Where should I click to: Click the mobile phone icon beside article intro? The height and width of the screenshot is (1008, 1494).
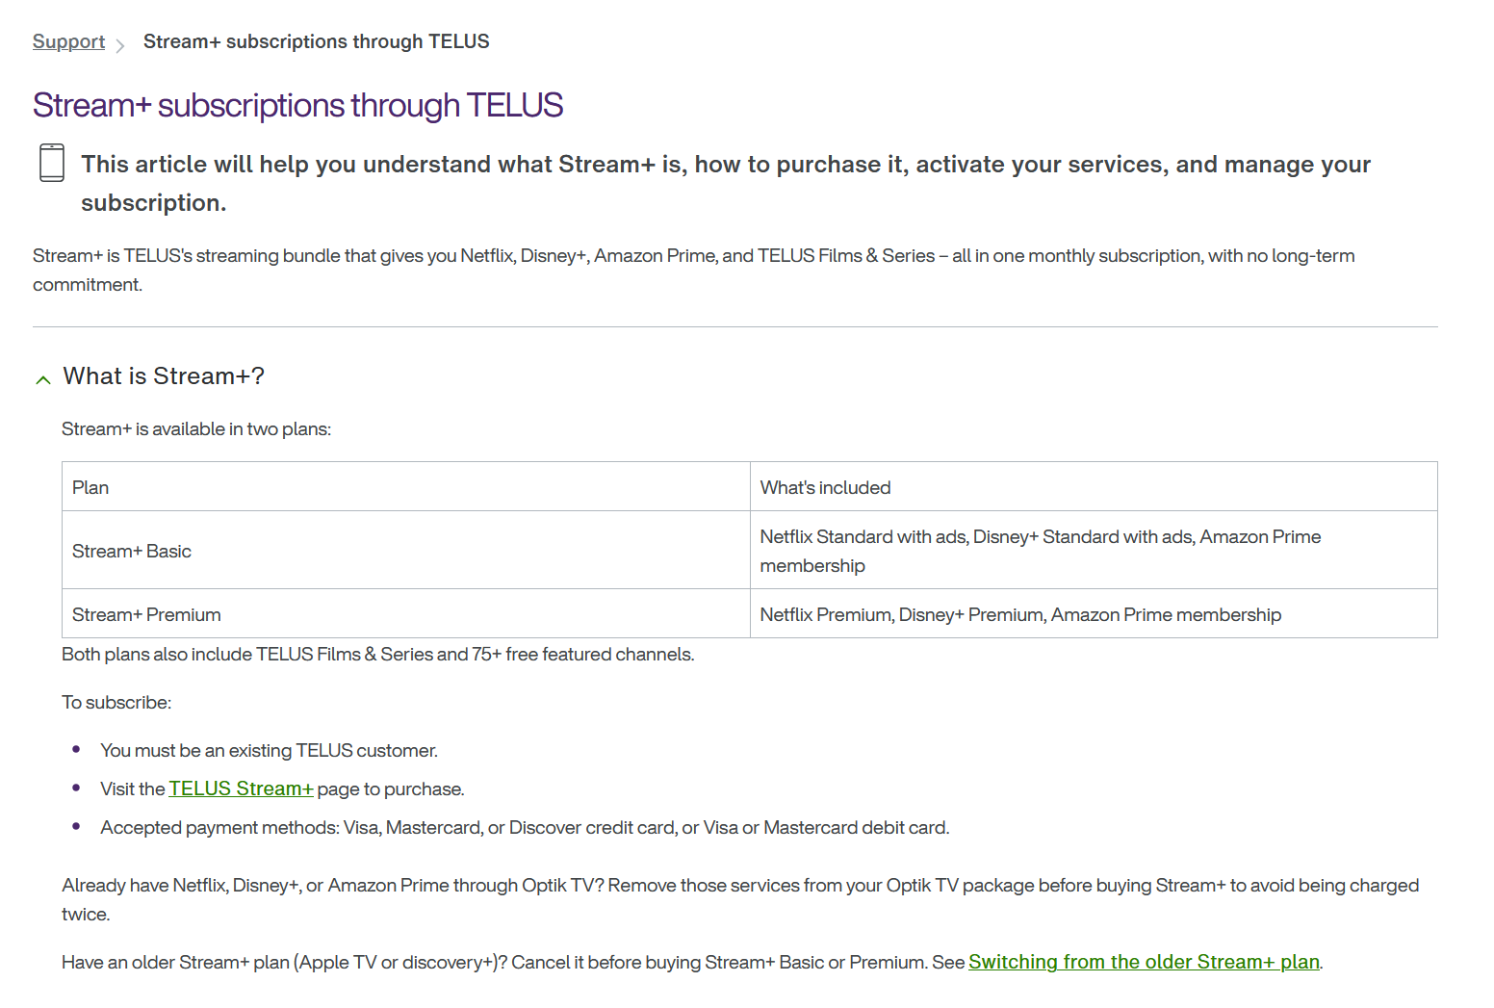coord(52,163)
